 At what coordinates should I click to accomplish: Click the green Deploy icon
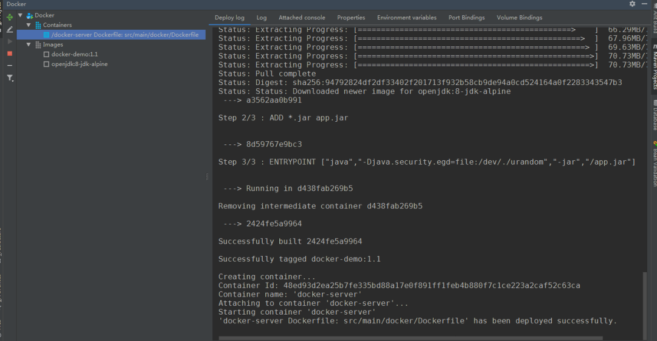10,17
